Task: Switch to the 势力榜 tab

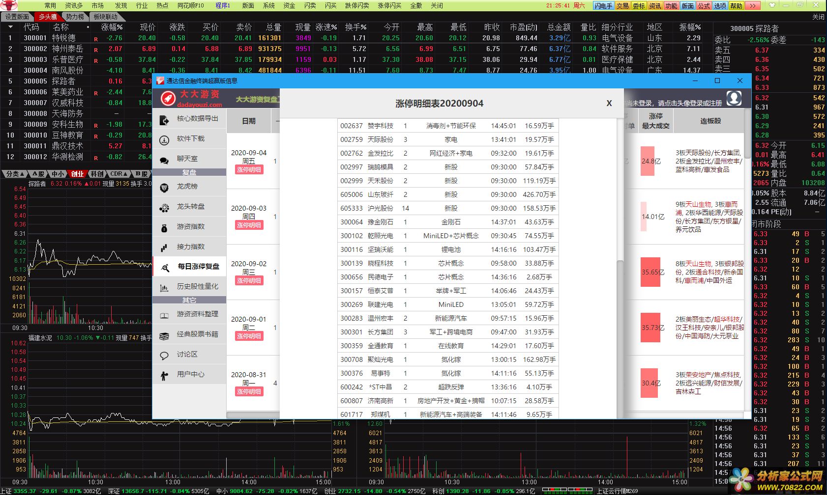Action: pyautogui.click(x=75, y=17)
